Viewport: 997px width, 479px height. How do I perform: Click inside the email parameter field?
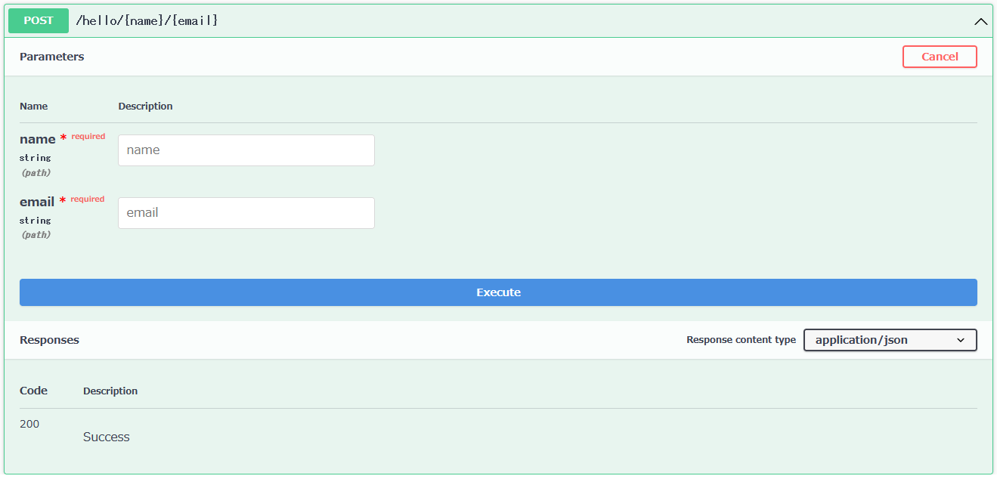[246, 212]
